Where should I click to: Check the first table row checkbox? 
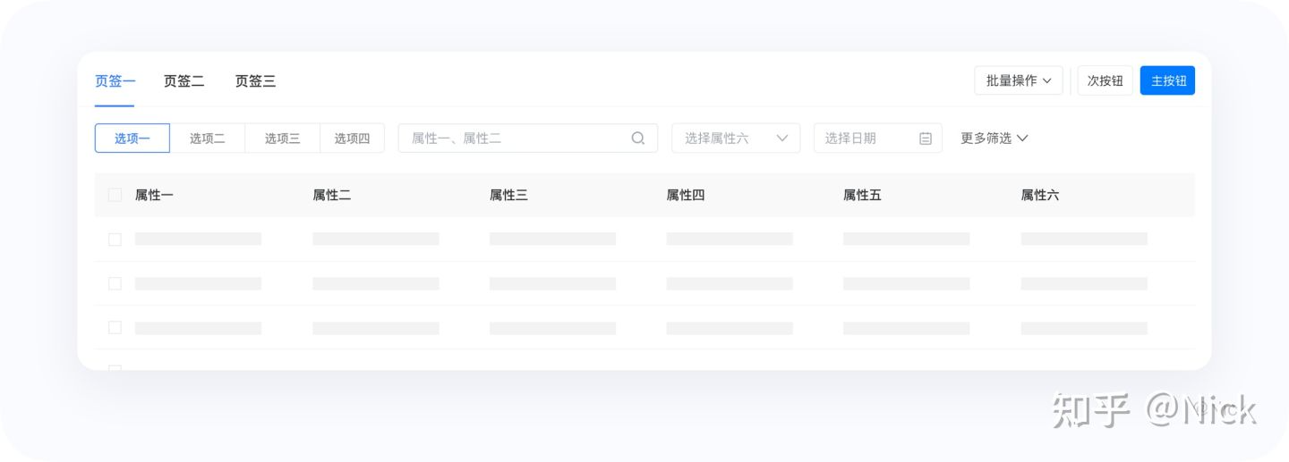(x=115, y=239)
